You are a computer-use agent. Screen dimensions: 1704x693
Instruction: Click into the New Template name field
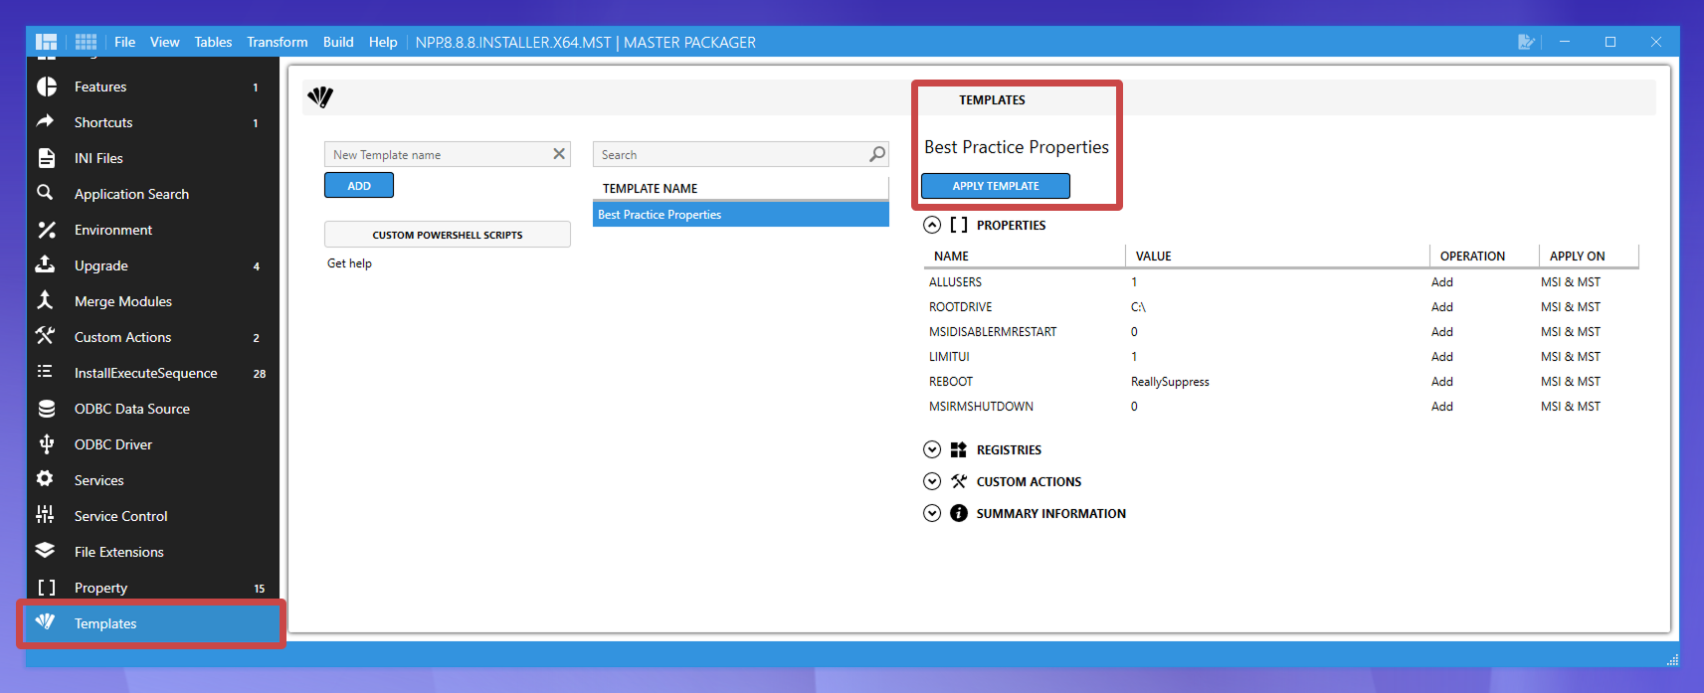438,155
